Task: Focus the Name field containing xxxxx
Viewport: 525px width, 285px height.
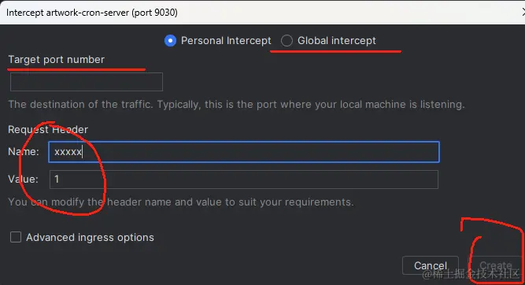Action: pyautogui.click(x=244, y=152)
